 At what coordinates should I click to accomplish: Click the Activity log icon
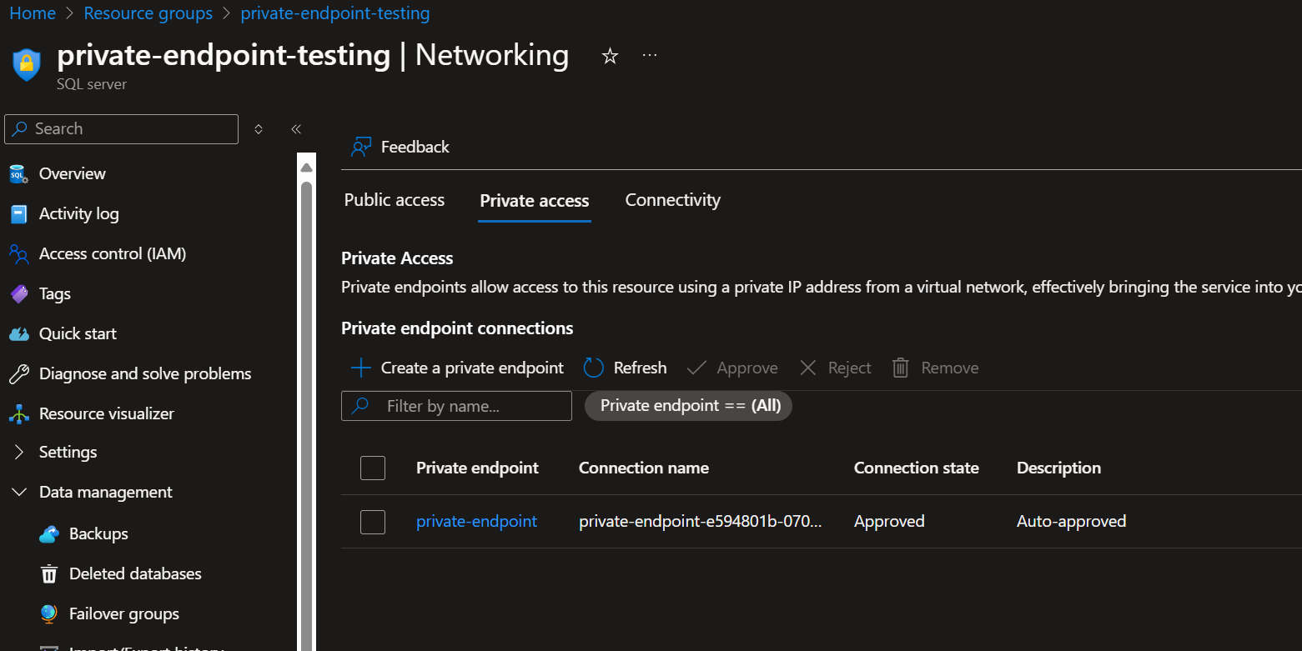click(x=18, y=214)
